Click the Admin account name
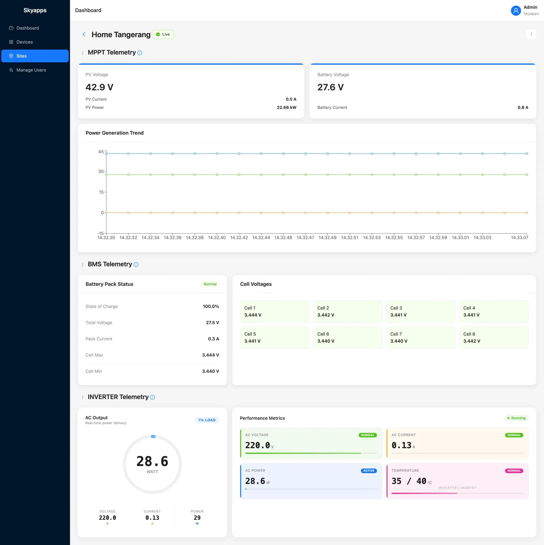 (530, 7)
